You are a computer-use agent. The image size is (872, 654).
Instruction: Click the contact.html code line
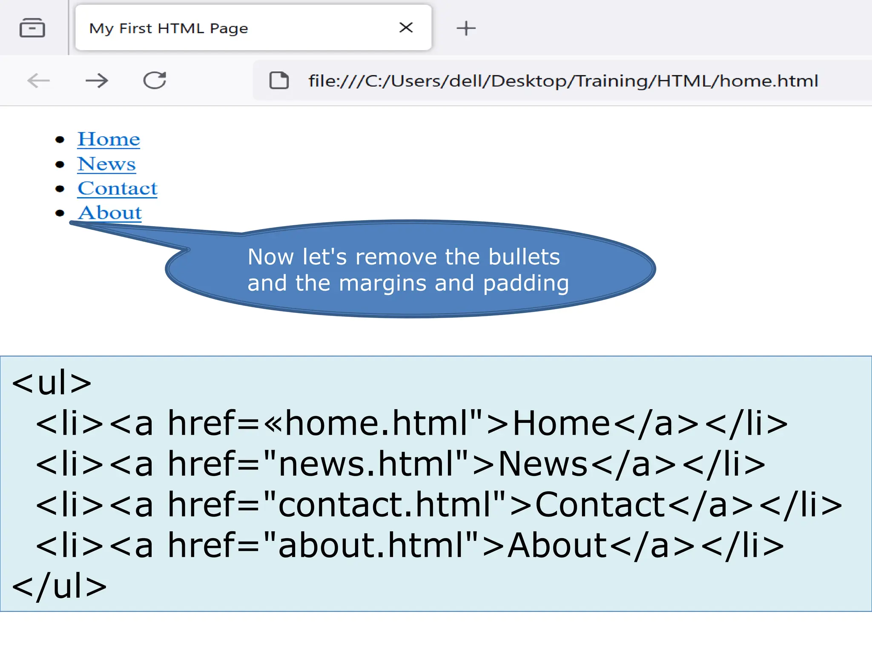439,505
